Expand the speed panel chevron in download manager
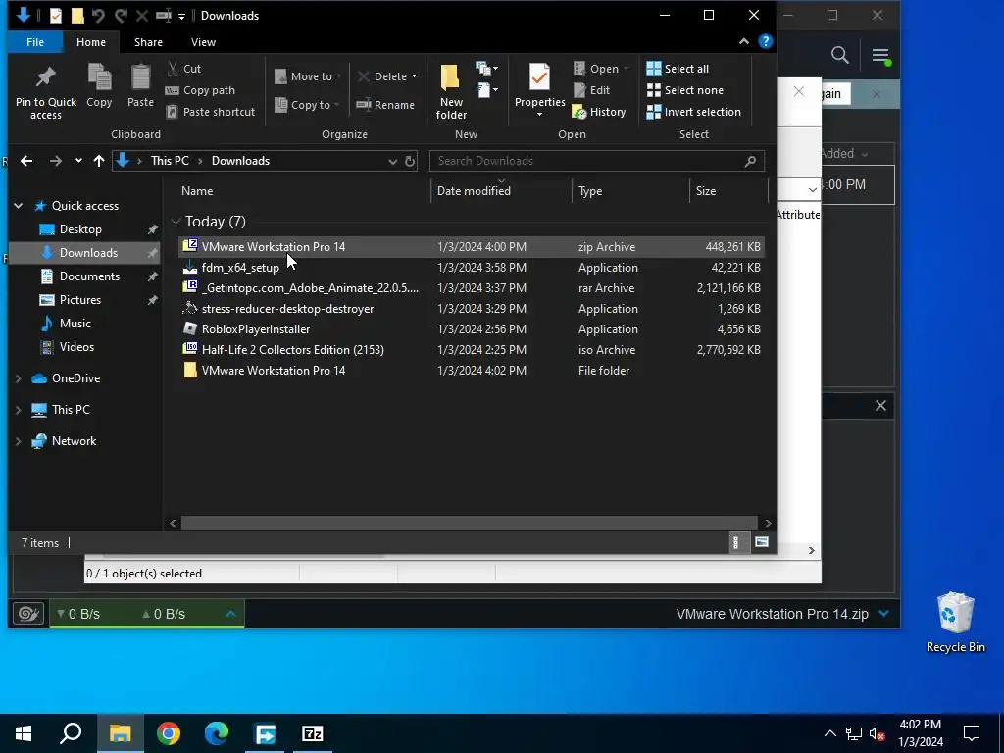1004x753 pixels. click(231, 614)
